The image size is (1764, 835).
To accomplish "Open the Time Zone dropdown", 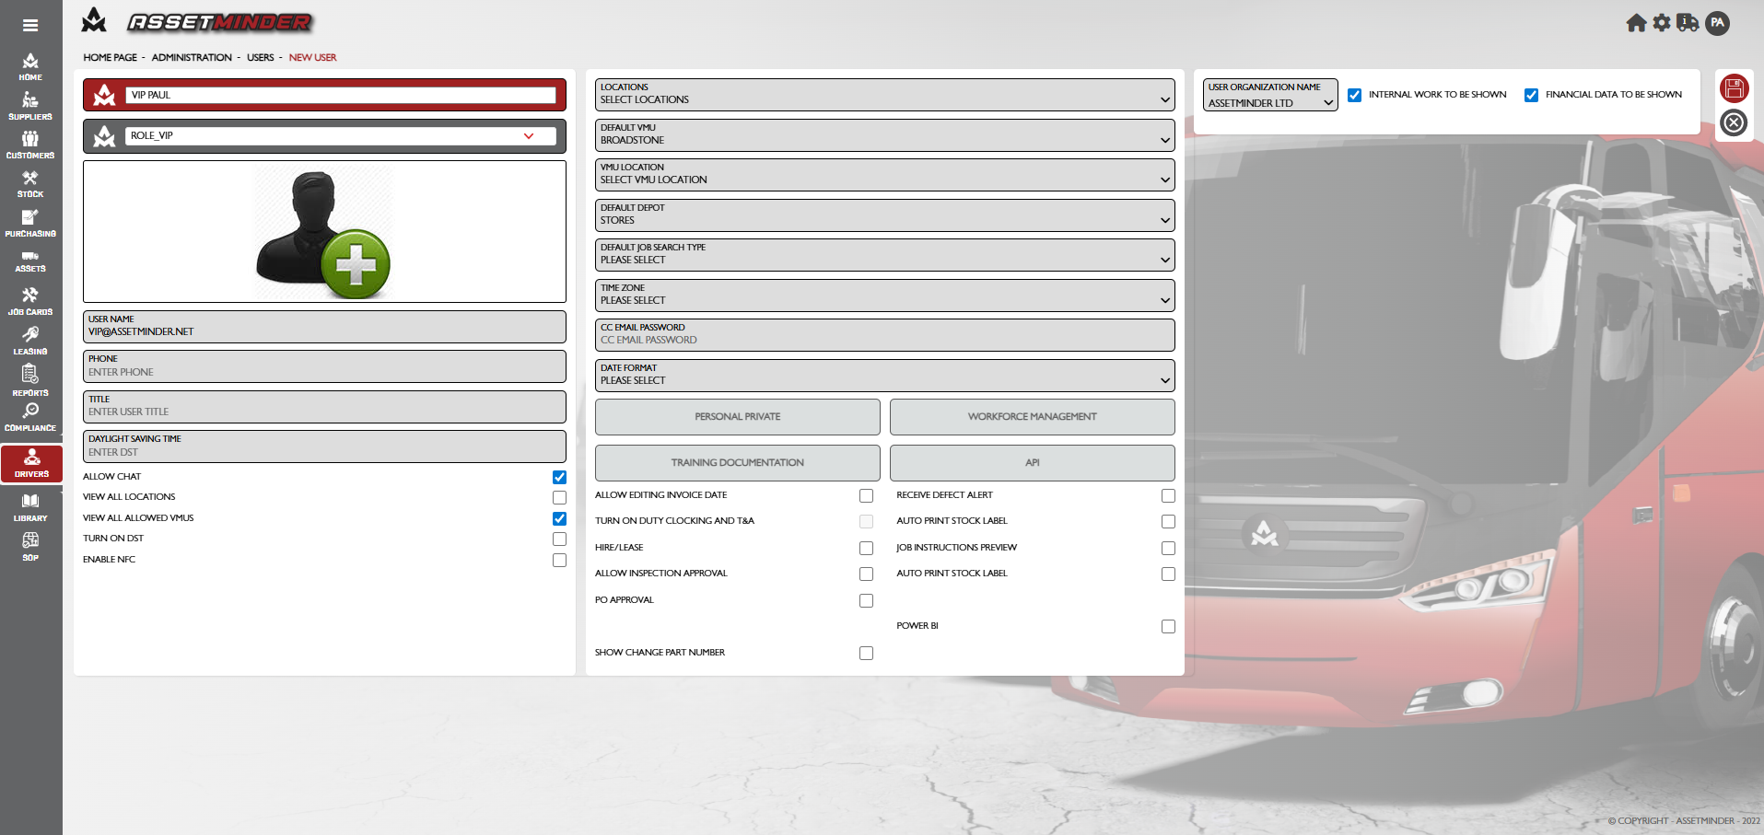I will (884, 296).
